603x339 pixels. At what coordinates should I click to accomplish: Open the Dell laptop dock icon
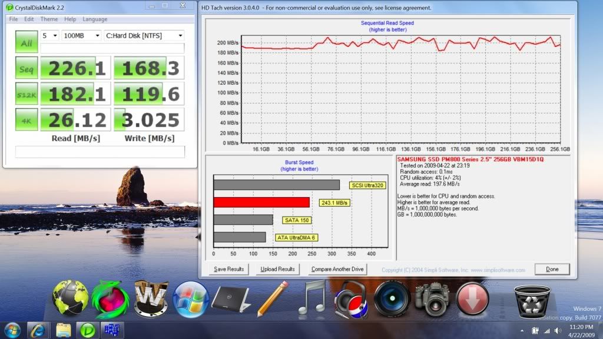tap(231, 300)
